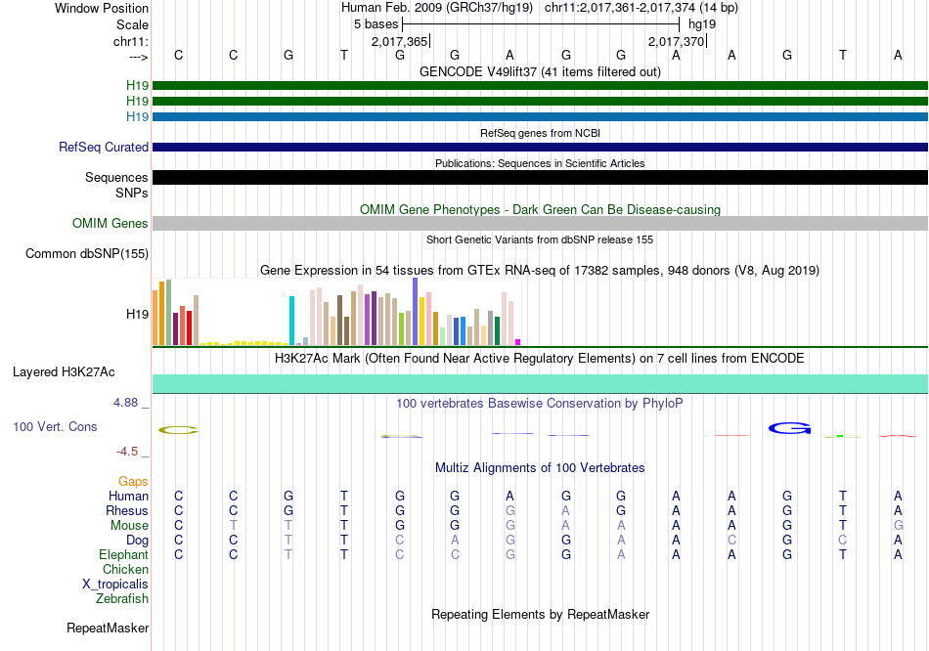Click the chr11: base position label
Screen dimensions: 929x651
[130, 41]
